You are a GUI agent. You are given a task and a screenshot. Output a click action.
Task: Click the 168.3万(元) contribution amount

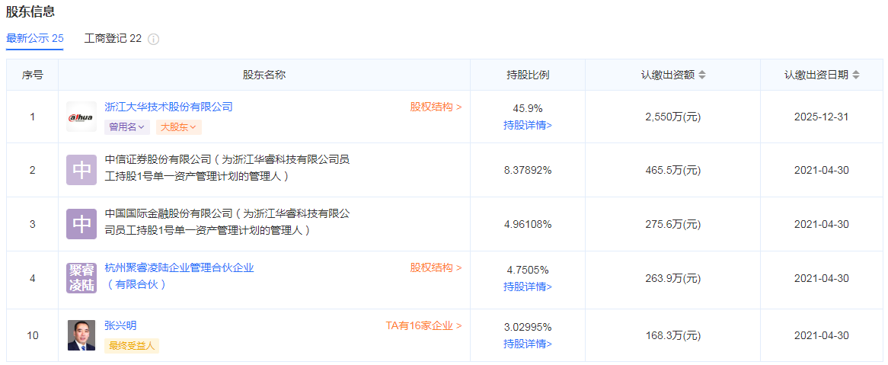click(x=673, y=335)
